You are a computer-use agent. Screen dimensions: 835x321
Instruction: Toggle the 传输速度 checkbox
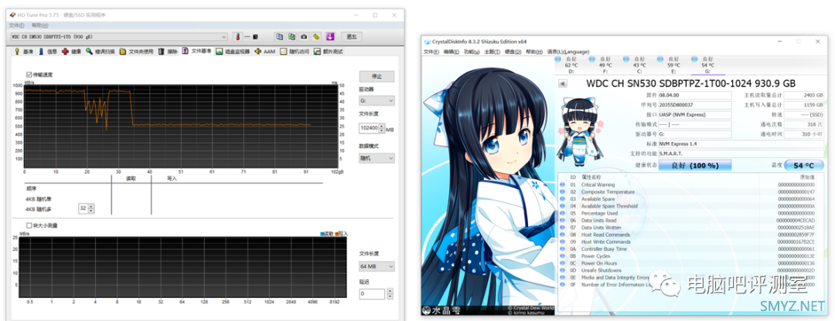click(29, 74)
